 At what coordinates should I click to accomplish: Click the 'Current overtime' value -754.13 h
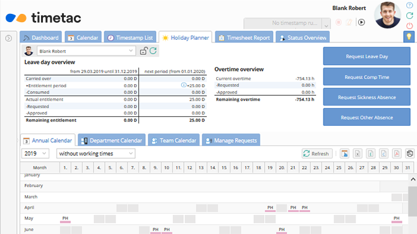305,78
